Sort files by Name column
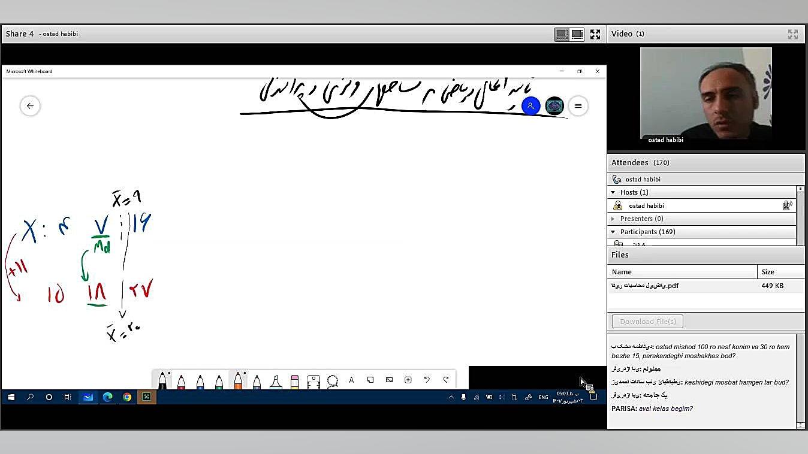 tap(683, 272)
